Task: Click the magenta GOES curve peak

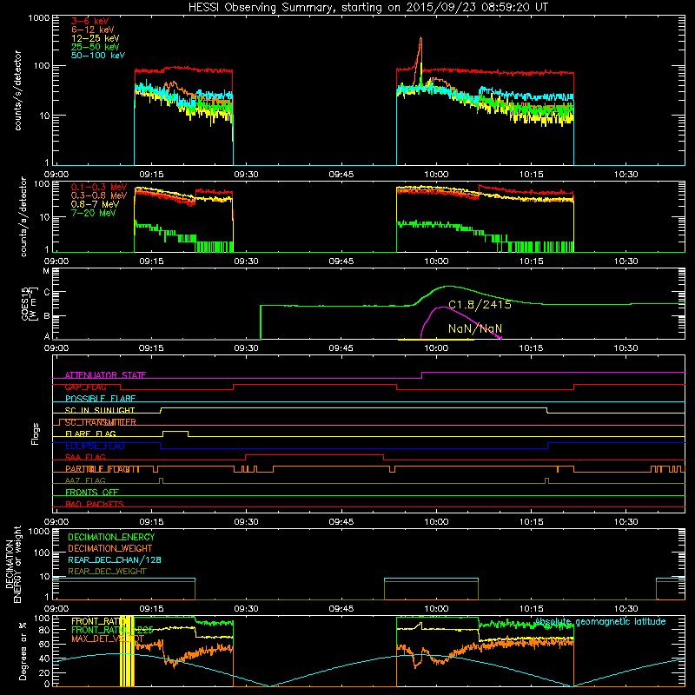Action: point(442,308)
